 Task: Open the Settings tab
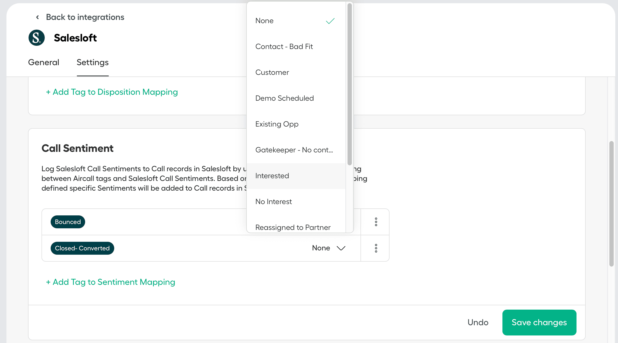coord(92,62)
